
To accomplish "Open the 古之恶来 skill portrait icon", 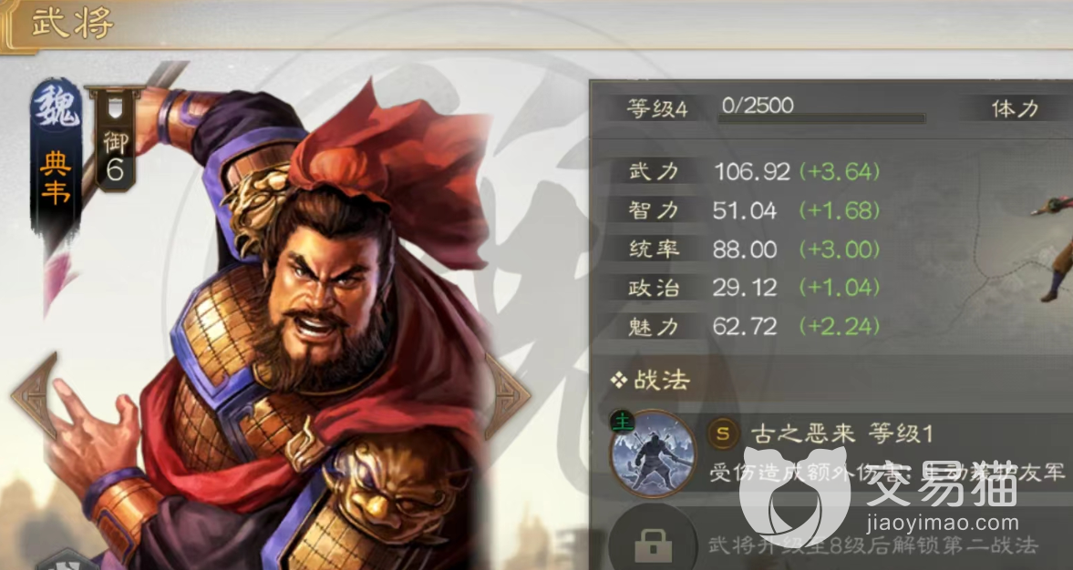I will pos(653,453).
